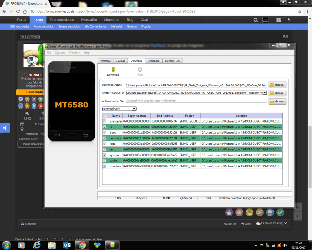Click the browser search magnifier icon on forum
The width and height of the screenshot is (312, 250).
[256, 20]
